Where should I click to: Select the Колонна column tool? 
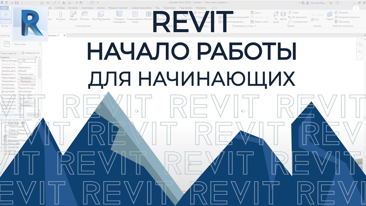click(60, 16)
